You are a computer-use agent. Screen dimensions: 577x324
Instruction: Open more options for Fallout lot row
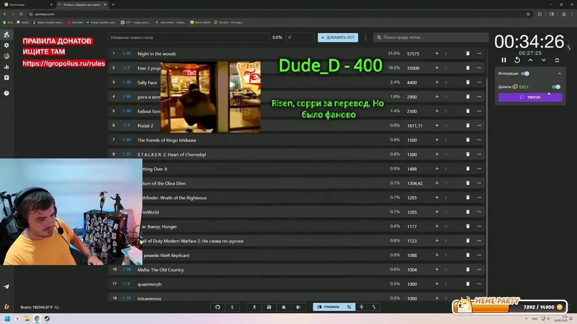click(479, 111)
